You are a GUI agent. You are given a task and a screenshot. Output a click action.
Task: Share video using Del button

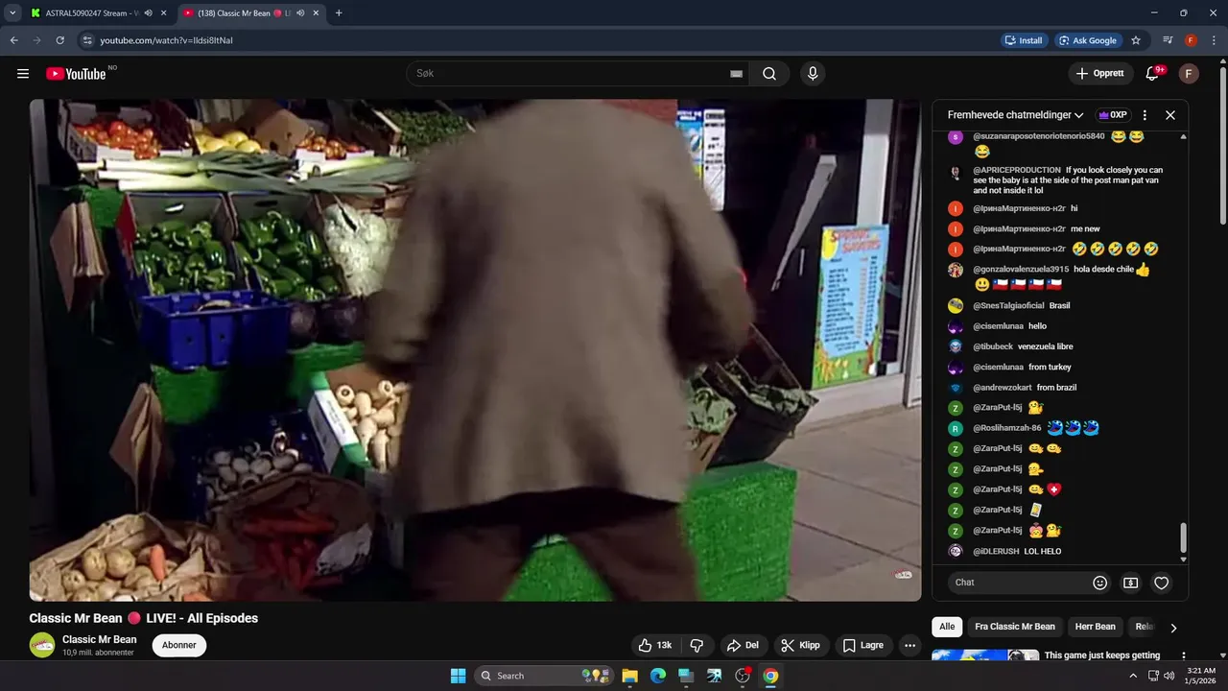click(x=744, y=645)
